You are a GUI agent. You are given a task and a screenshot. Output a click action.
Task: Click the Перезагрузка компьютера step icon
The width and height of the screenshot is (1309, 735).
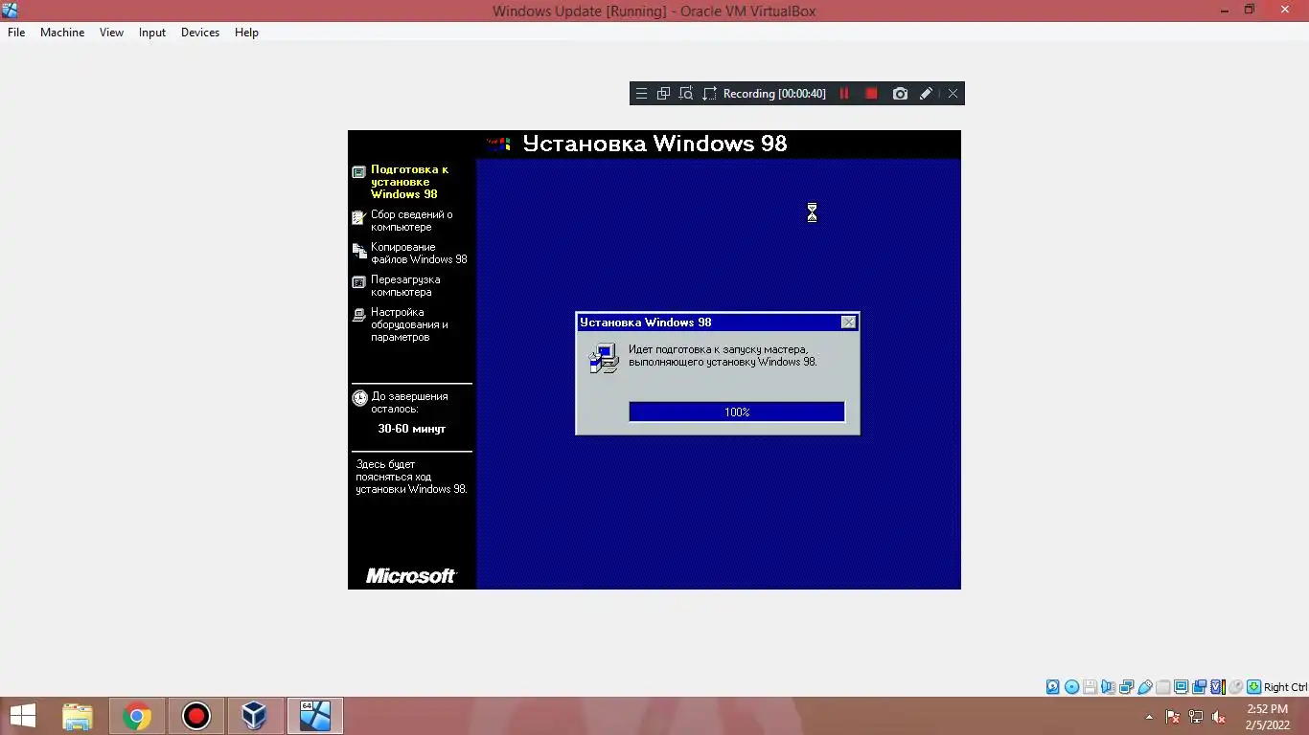358,282
